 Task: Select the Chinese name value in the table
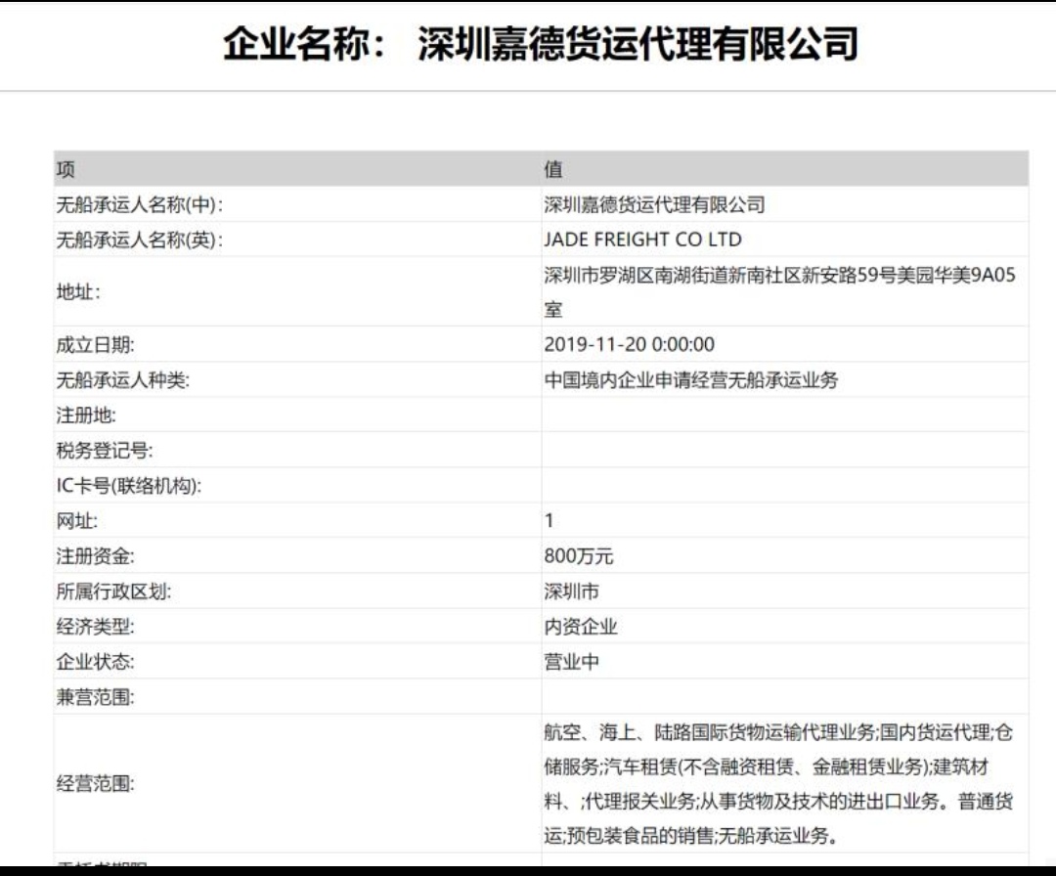tap(654, 204)
